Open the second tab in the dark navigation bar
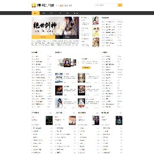 tap(44, 13)
